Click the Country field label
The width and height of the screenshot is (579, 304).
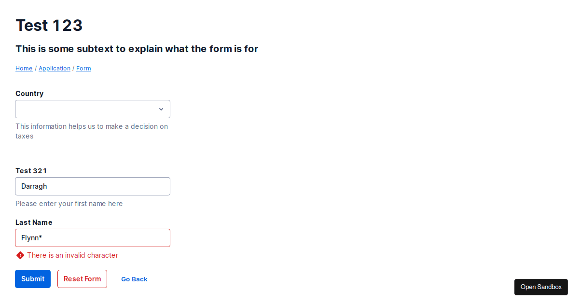(29, 93)
